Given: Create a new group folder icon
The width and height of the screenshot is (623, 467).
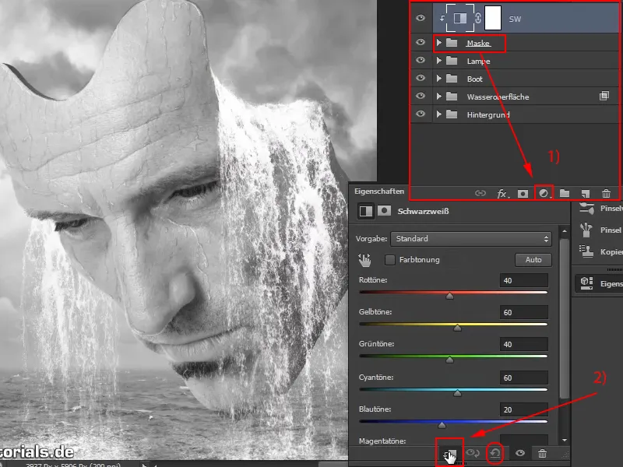Looking at the screenshot, I should 565,193.
